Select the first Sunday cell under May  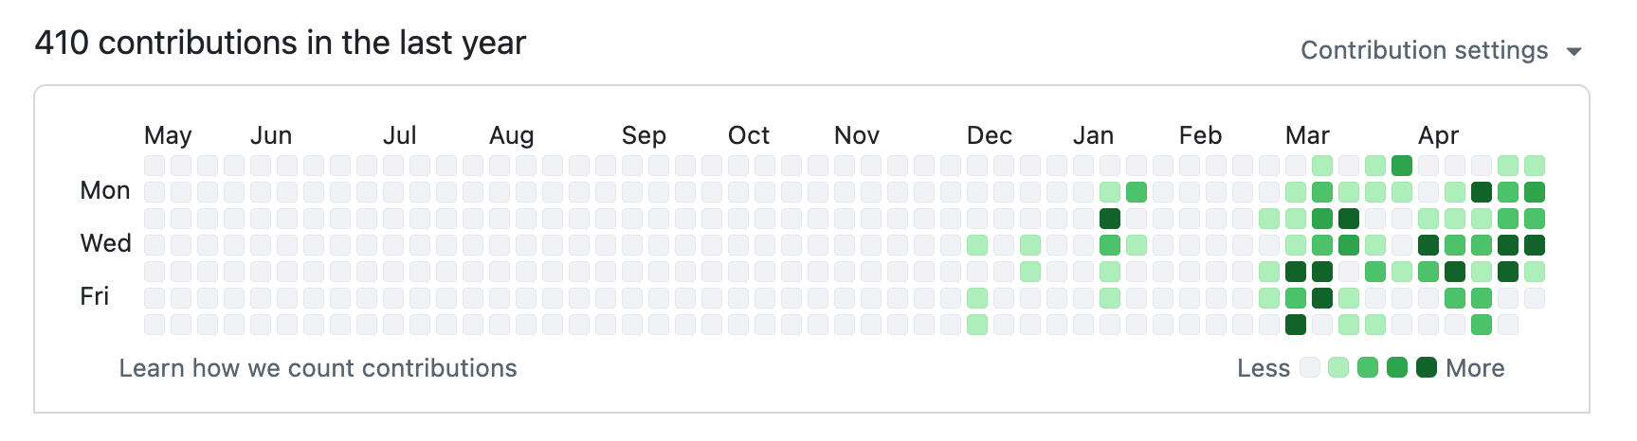point(155,166)
